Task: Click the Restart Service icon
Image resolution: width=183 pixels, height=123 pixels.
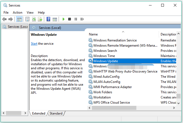Action: coord(82,19)
